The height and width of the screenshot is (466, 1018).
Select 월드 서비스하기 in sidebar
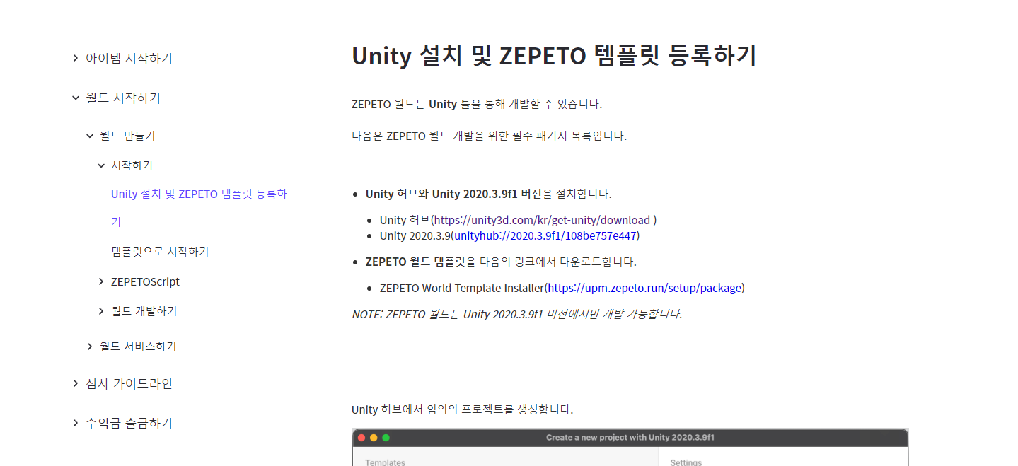coord(138,346)
